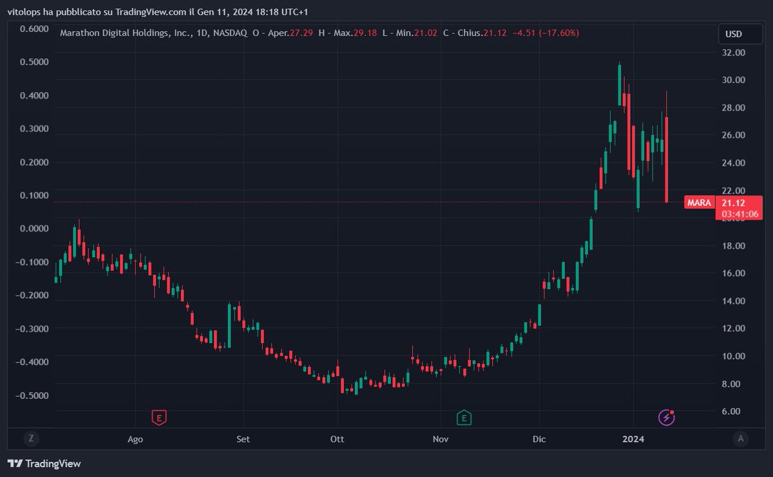Click the 24.00 price axis value
Image resolution: width=773 pixels, height=477 pixels.
click(734, 163)
